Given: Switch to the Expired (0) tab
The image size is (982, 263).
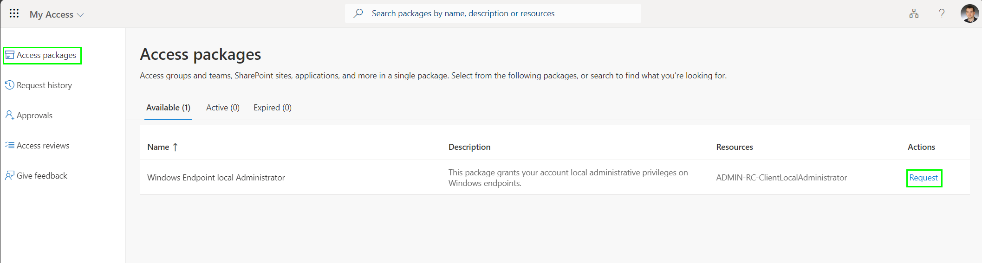Looking at the screenshot, I should coord(273,108).
